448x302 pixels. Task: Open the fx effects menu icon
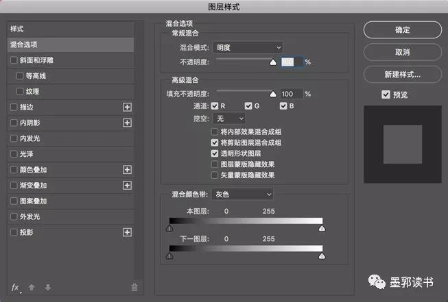click(x=15, y=288)
